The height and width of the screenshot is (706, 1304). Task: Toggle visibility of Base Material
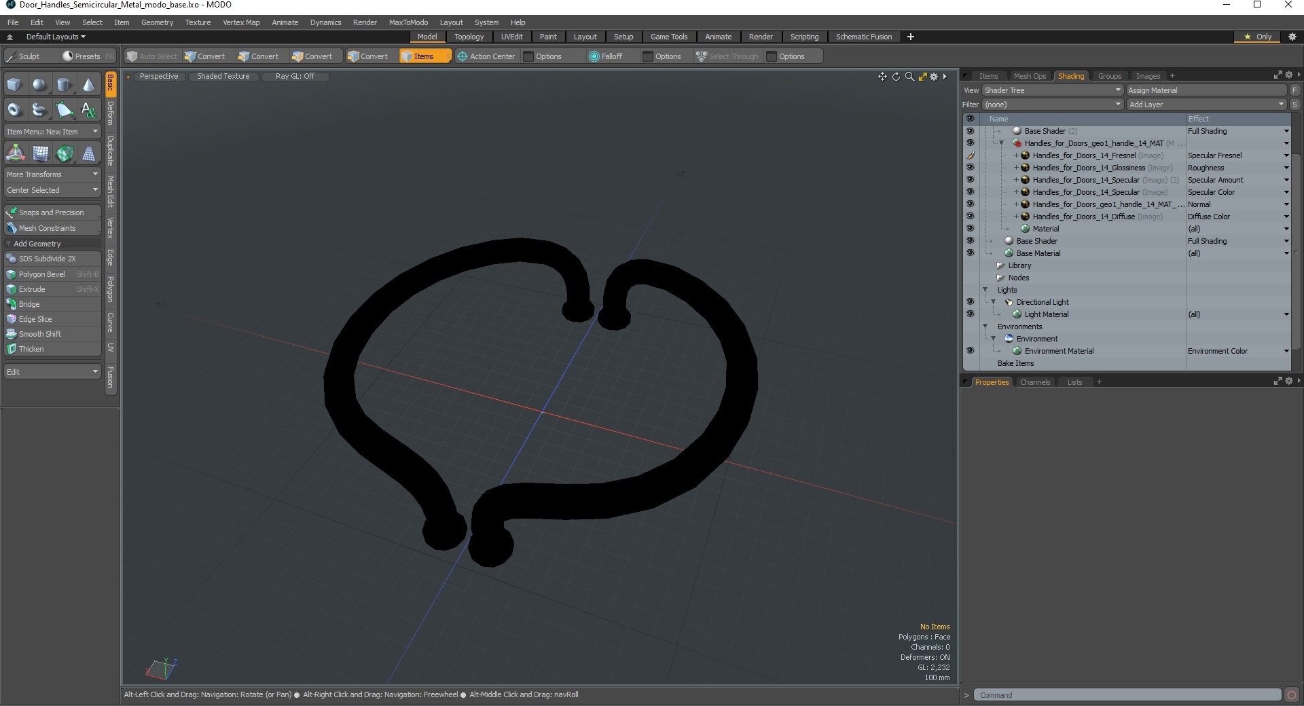pyautogui.click(x=970, y=253)
